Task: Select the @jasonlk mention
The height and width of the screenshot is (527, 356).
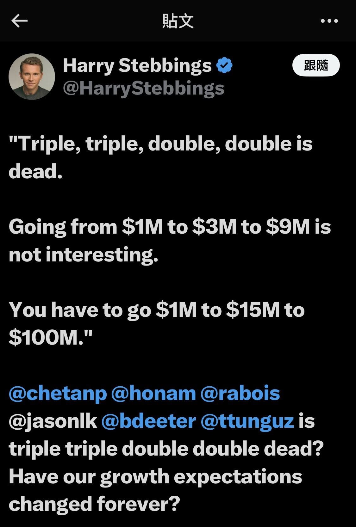Action: [53, 421]
